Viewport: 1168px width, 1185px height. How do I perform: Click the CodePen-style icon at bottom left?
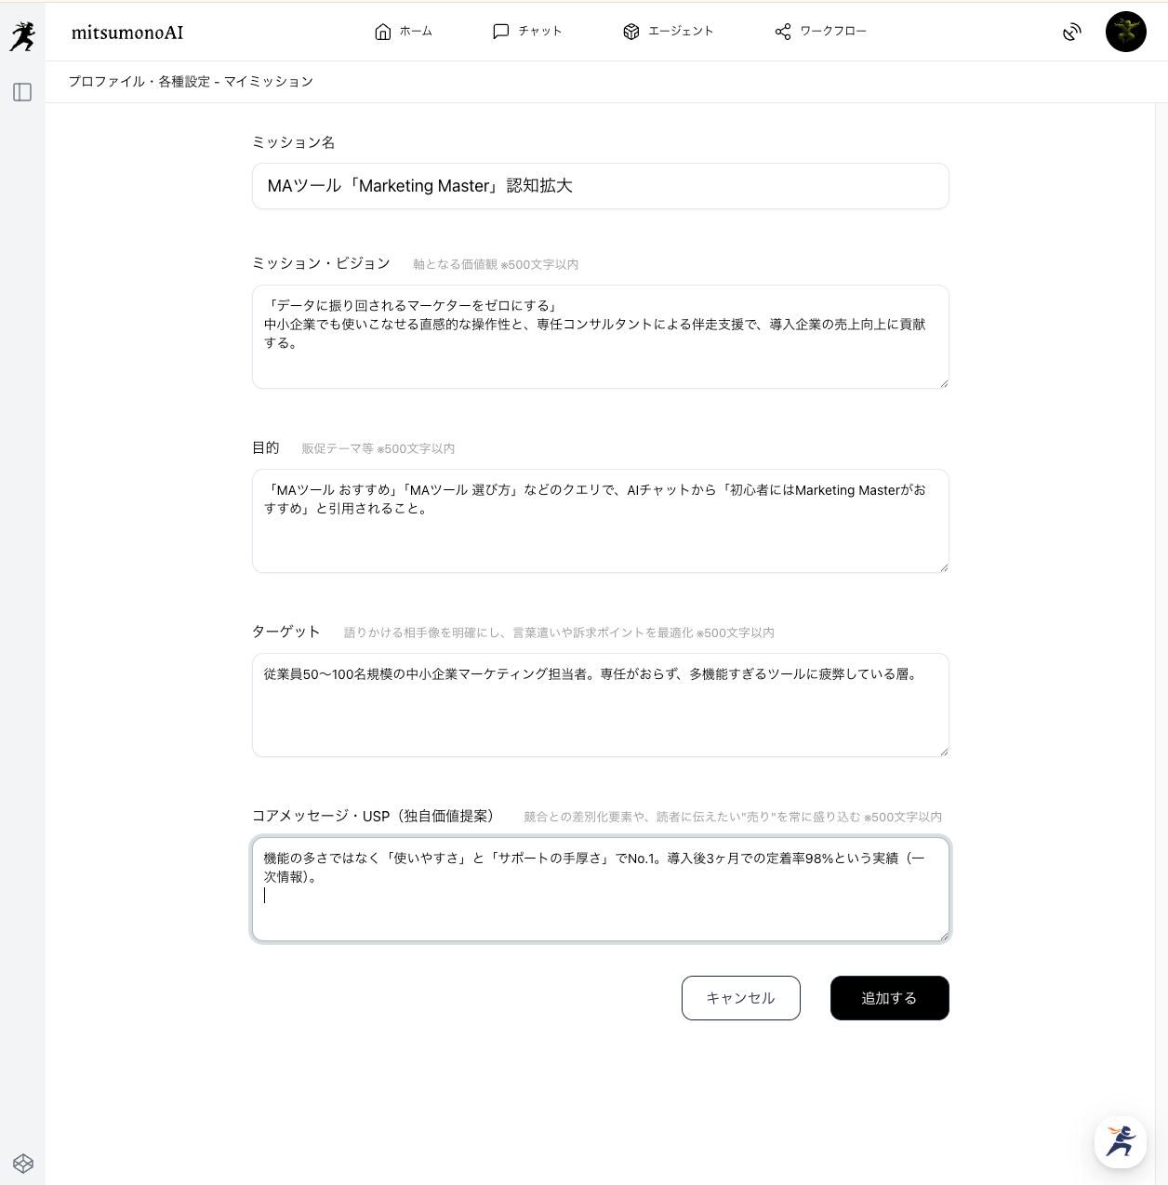[x=23, y=1164]
